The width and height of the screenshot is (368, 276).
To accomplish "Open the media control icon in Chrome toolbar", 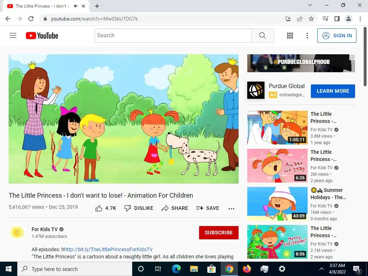I will point(325,19).
